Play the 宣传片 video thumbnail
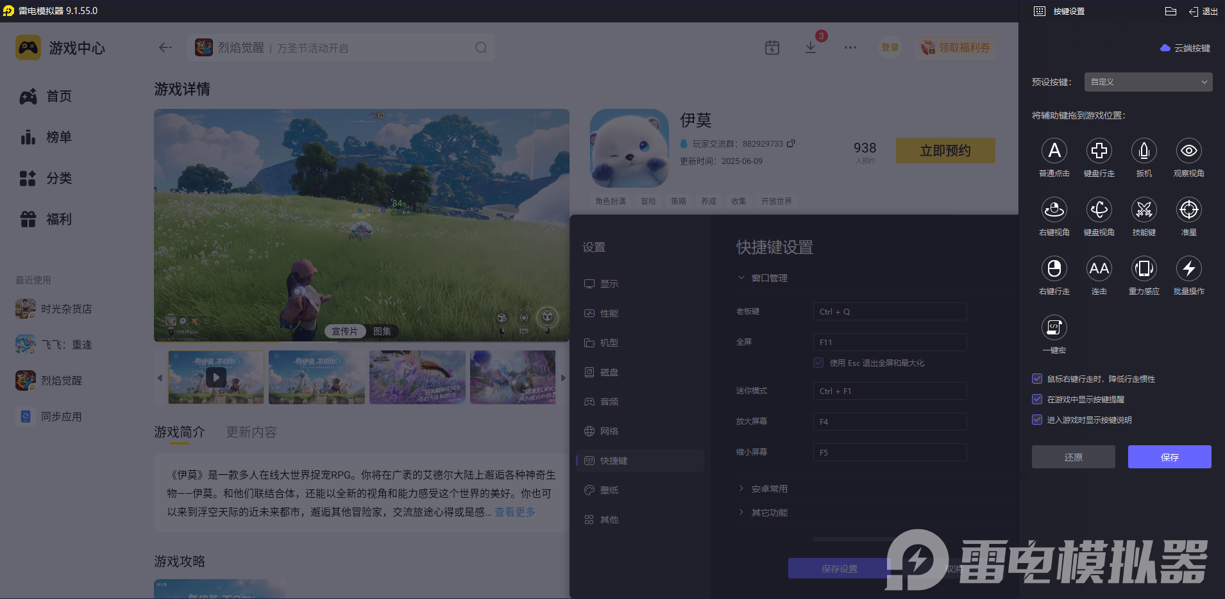This screenshot has height=599, width=1225. click(215, 377)
